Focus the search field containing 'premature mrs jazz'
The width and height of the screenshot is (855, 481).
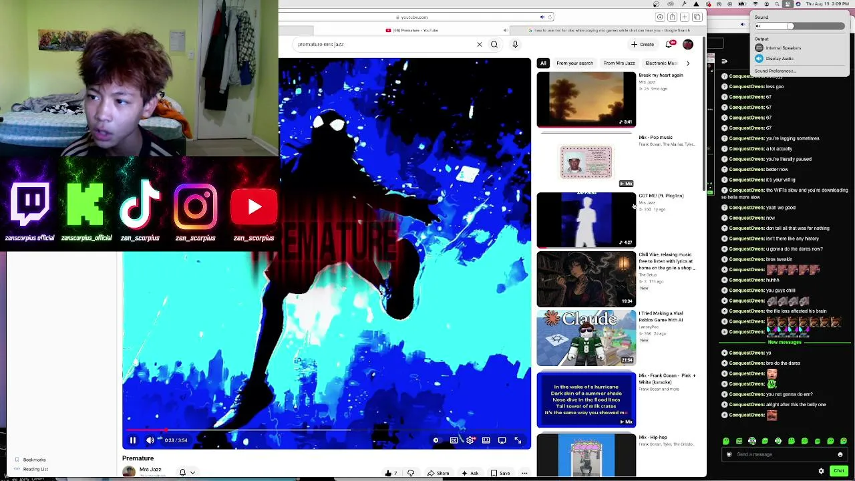pyautogui.click(x=384, y=44)
